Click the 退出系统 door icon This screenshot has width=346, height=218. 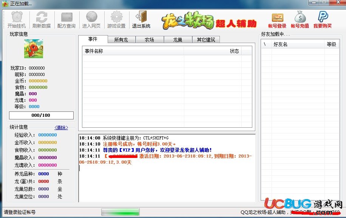coord(141,17)
